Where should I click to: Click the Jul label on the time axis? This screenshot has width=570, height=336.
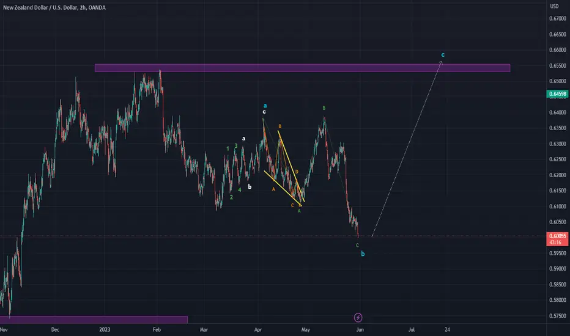(412, 330)
